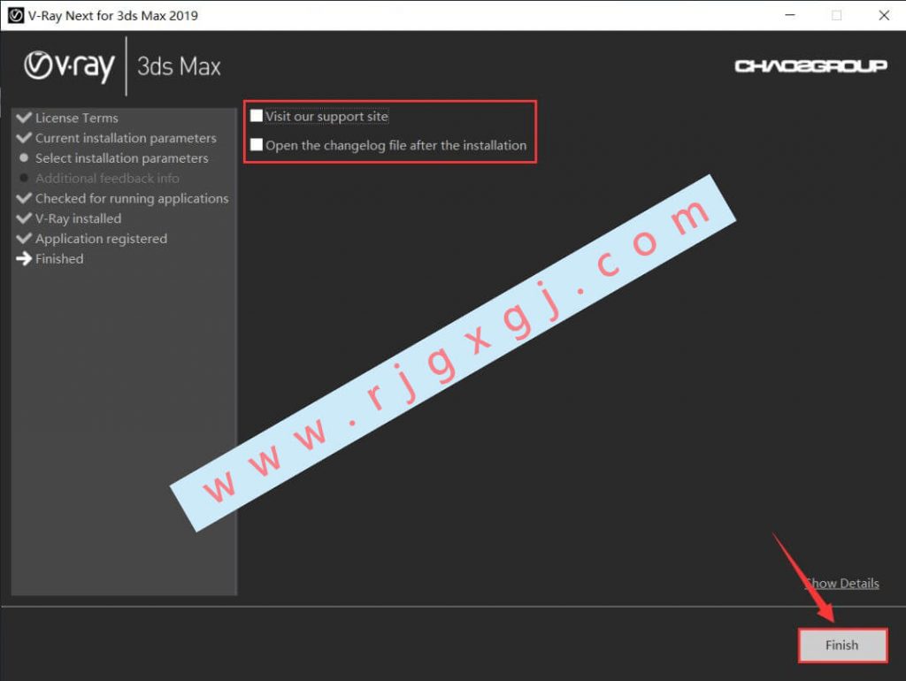Click the V-Ray logo

pos(69,66)
